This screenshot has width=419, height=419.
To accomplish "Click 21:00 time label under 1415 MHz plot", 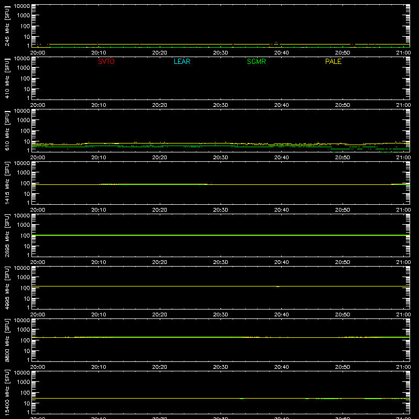I will coord(403,210).
